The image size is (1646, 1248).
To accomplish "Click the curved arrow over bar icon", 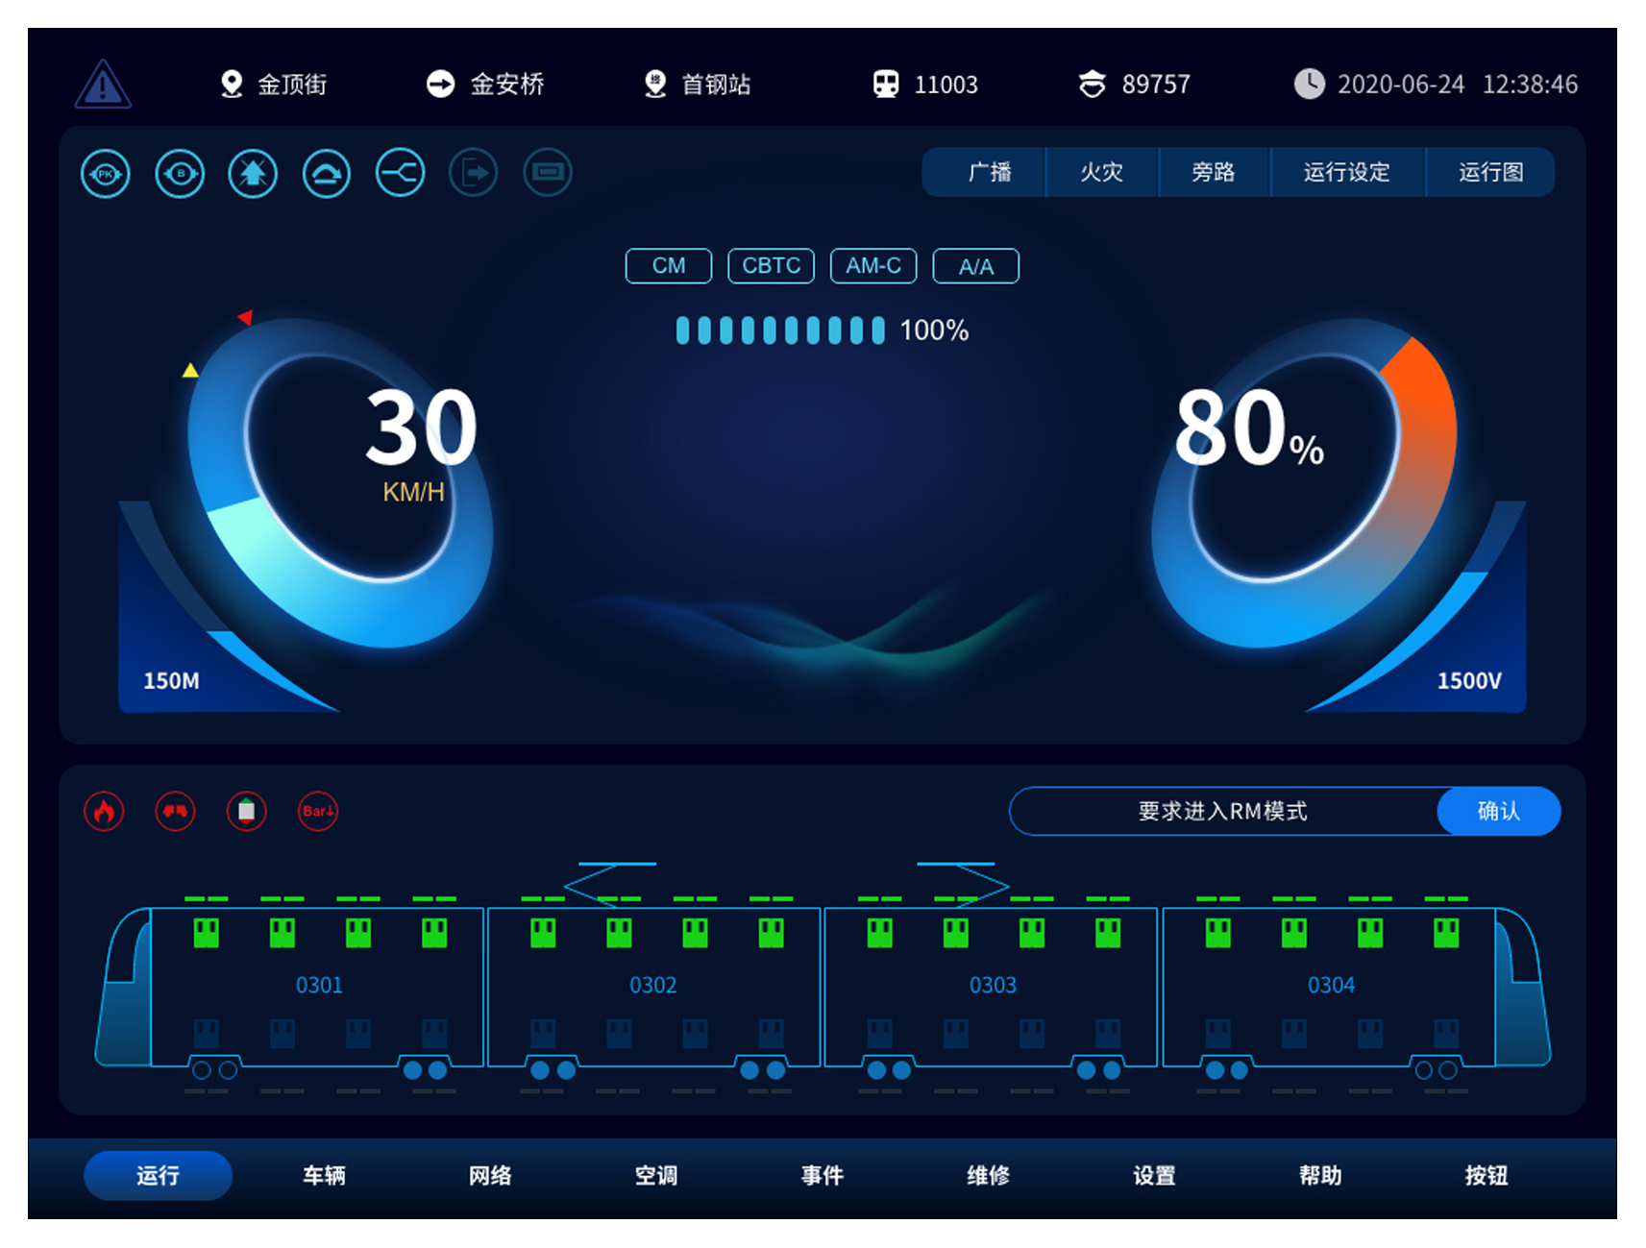I will coord(327,174).
